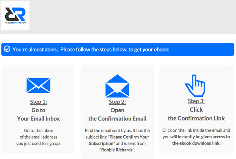Click "the Confirmation Email" heading
This screenshot has width=236, height=159.
pos(117,119)
